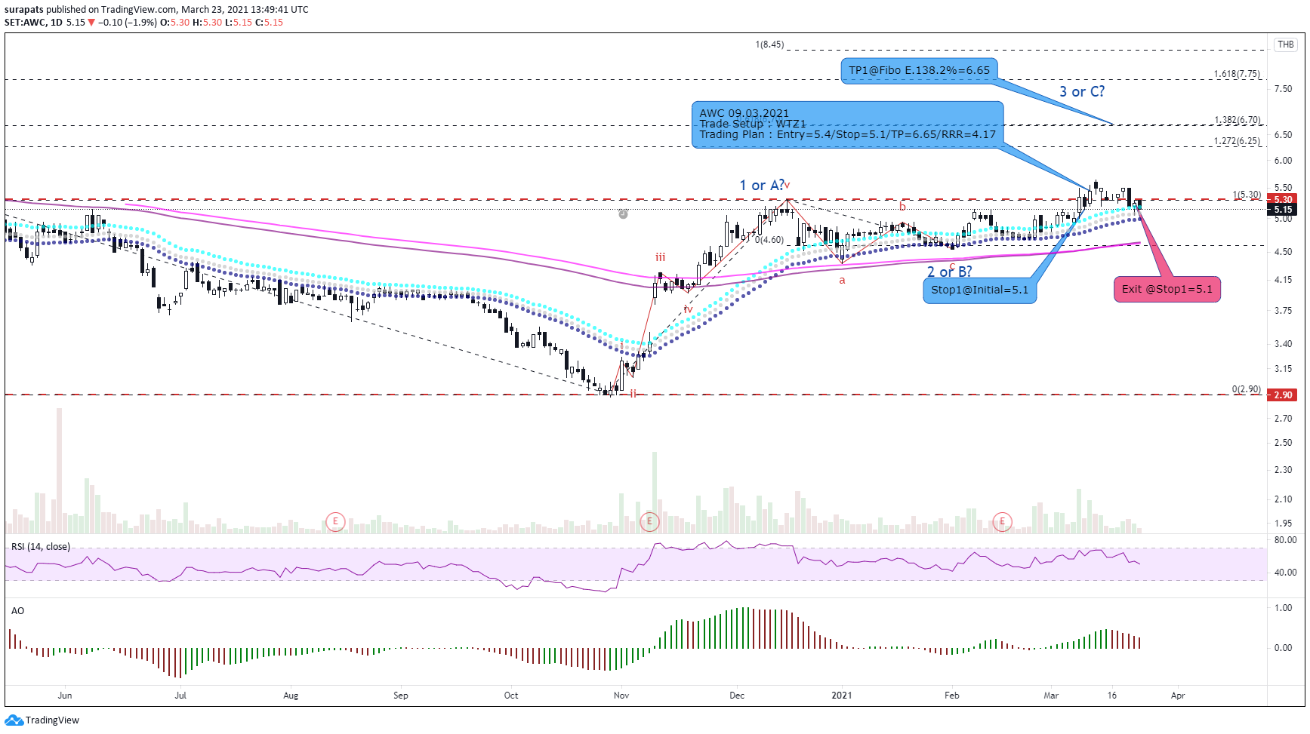Click the '2 or B?' wave label
Viewport: 1310px width, 734px height.
click(x=949, y=272)
